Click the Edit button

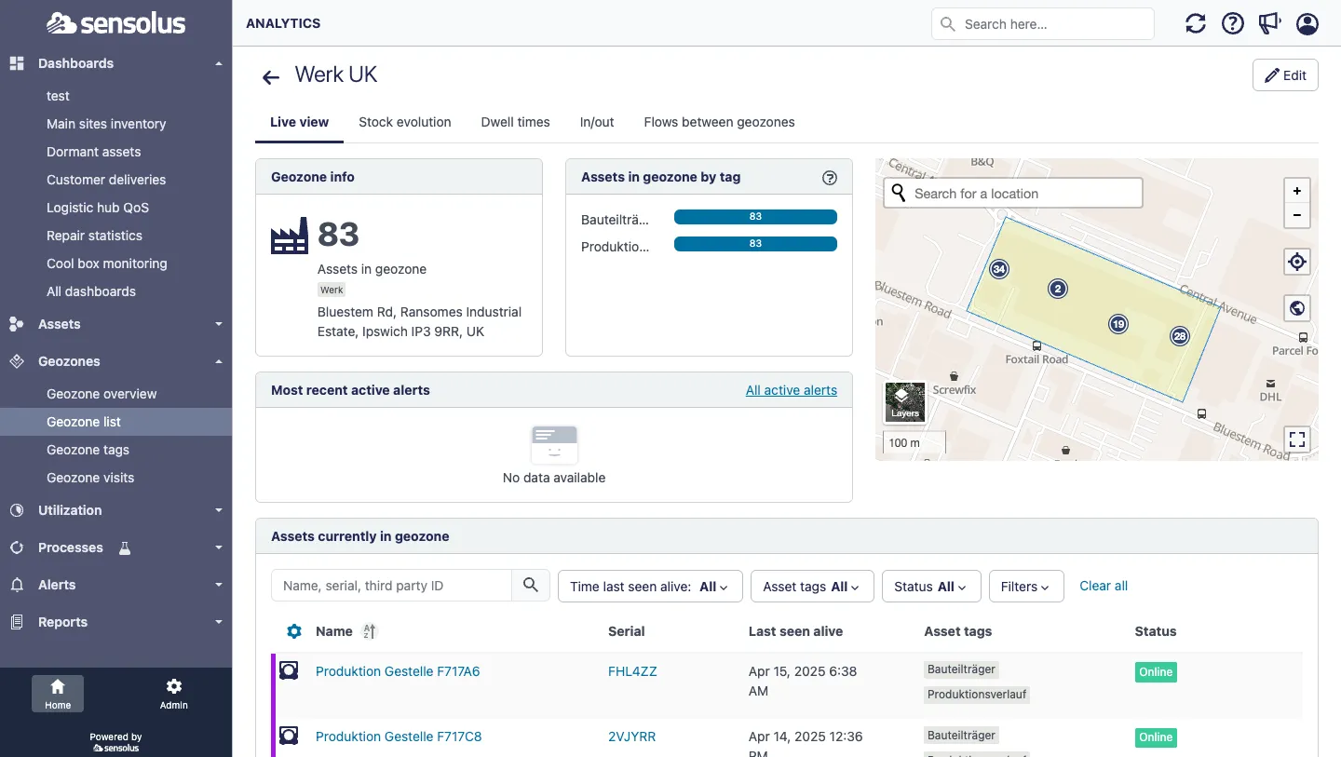[1284, 75]
